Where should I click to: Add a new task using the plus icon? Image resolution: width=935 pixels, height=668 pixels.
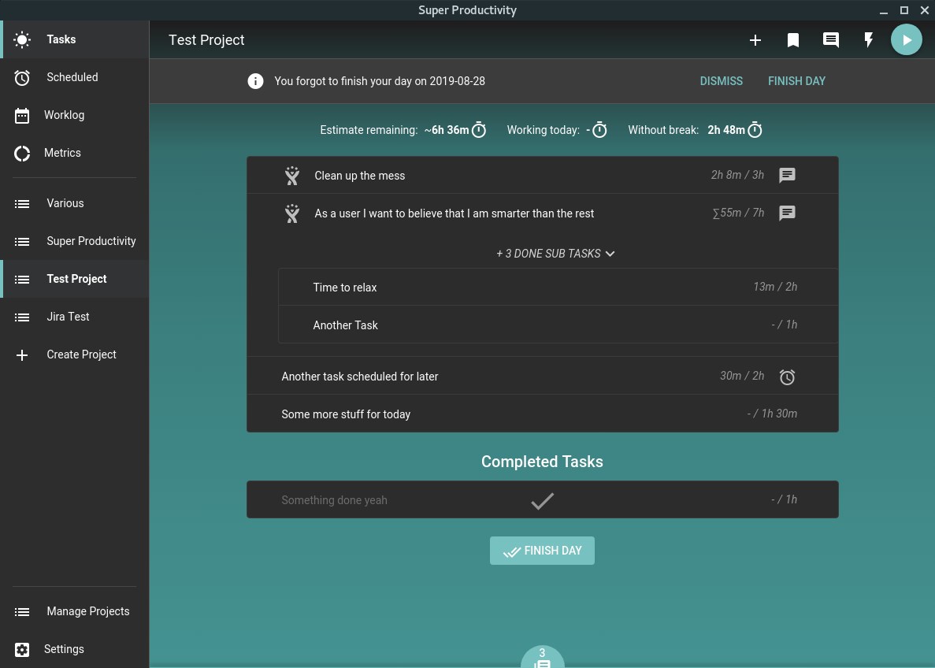pos(755,39)
